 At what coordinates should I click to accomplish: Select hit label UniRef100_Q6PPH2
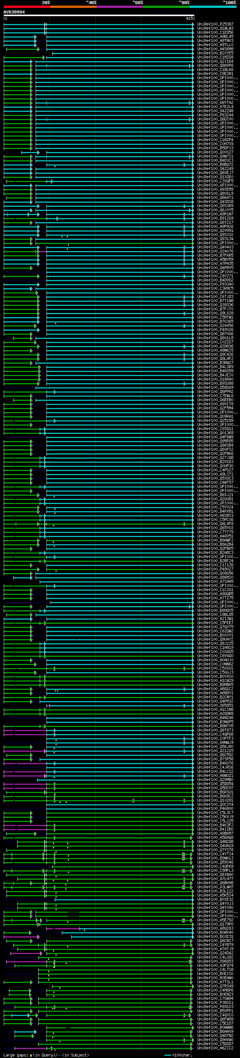tap(215, 391)
